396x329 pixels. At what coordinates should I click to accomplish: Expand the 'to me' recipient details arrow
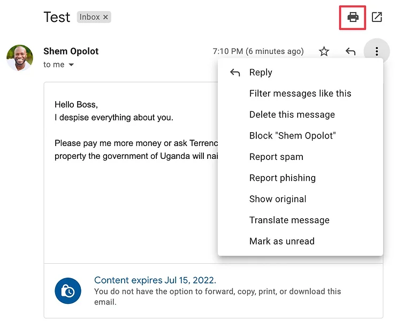(x=71, y=65)
